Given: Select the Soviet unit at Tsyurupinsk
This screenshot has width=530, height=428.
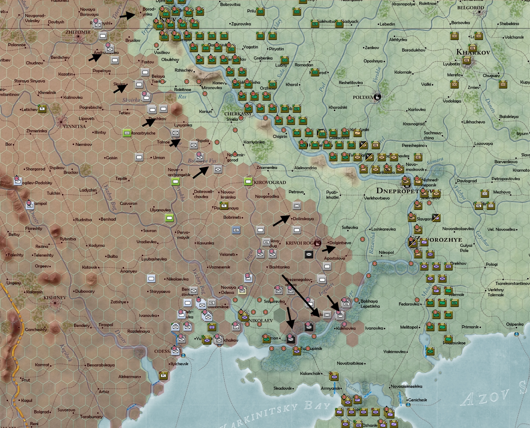Looking at the screenshot, I should (297, 351).
